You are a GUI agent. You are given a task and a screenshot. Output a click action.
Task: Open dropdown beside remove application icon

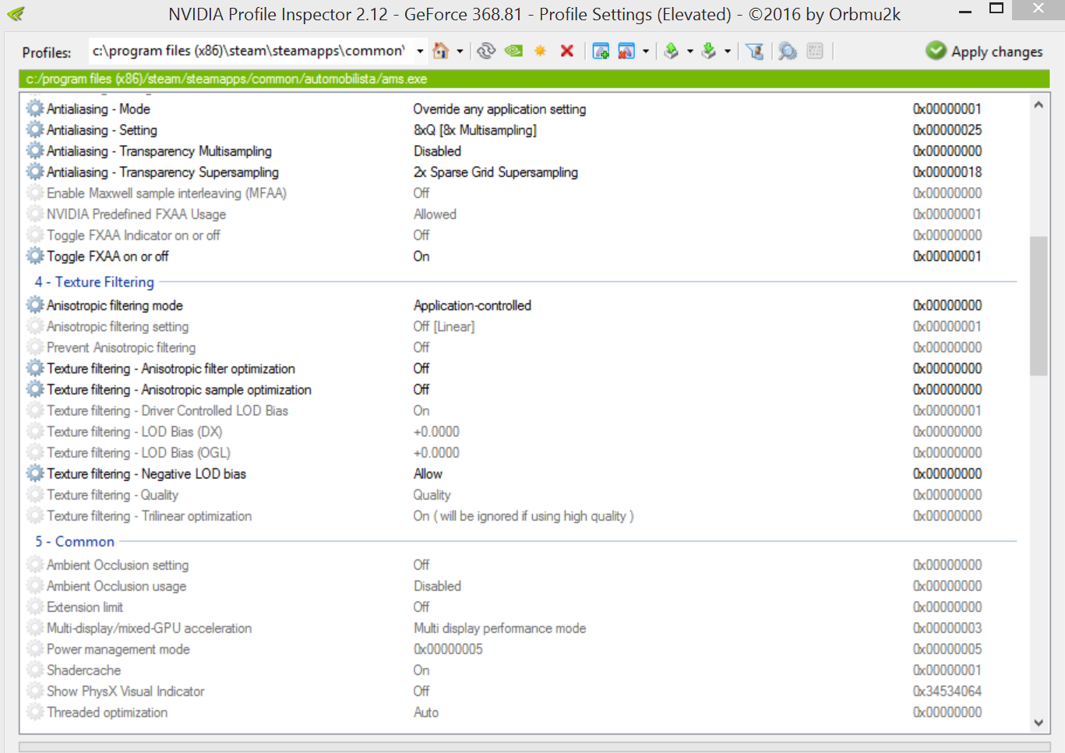click(x=646, y=51)
